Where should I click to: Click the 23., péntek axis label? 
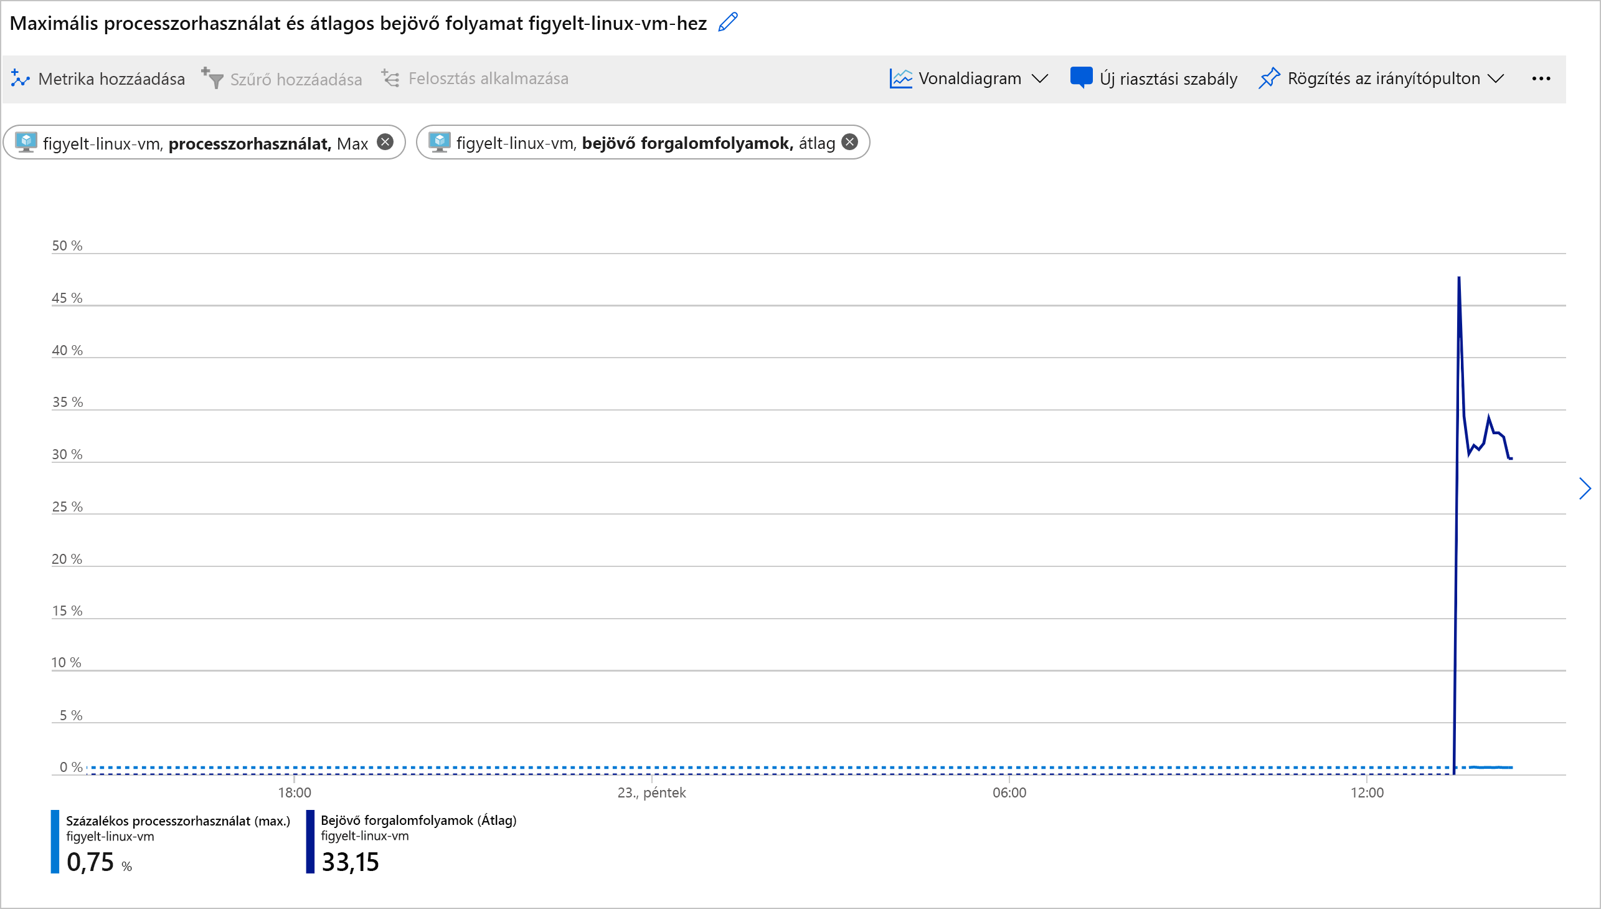tap(651, 793)
